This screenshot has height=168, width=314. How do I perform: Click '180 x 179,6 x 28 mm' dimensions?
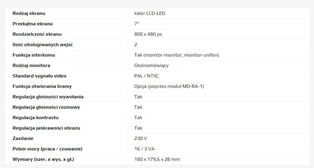[157, 159]
